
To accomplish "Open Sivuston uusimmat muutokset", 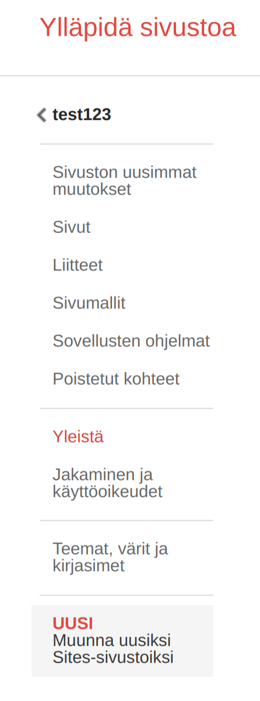I will tap(125, 181).
